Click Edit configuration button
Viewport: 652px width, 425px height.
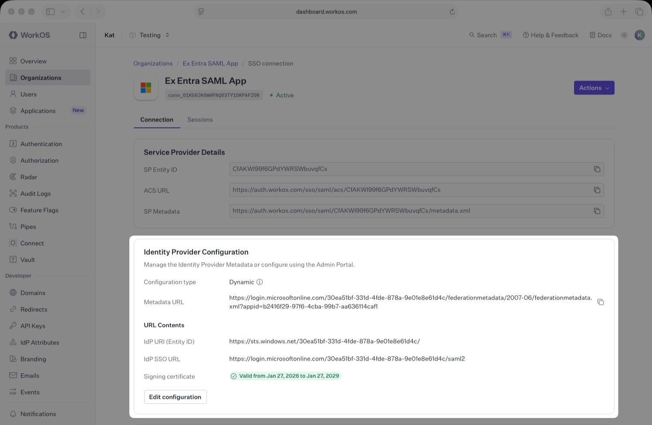click(x=175, y=397)
